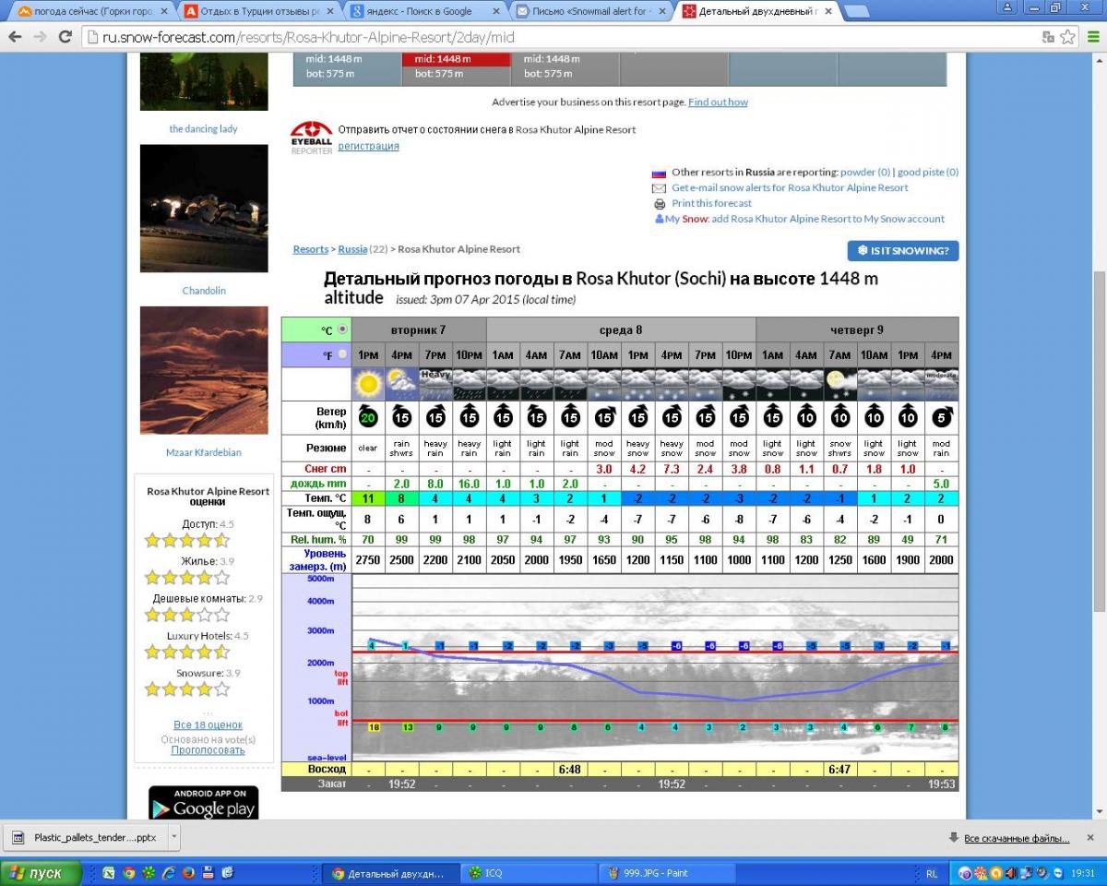Click the 'Доступ' star rating row
The width and height of the screenshot is (1107, 886).
pyautogui.click(x=188, y=540)
